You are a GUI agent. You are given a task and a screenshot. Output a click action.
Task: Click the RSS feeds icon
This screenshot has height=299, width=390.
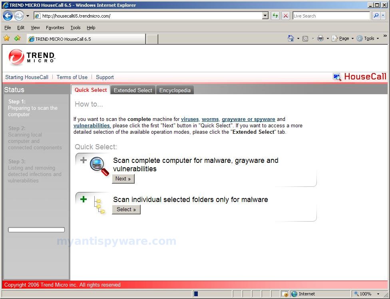305,39
